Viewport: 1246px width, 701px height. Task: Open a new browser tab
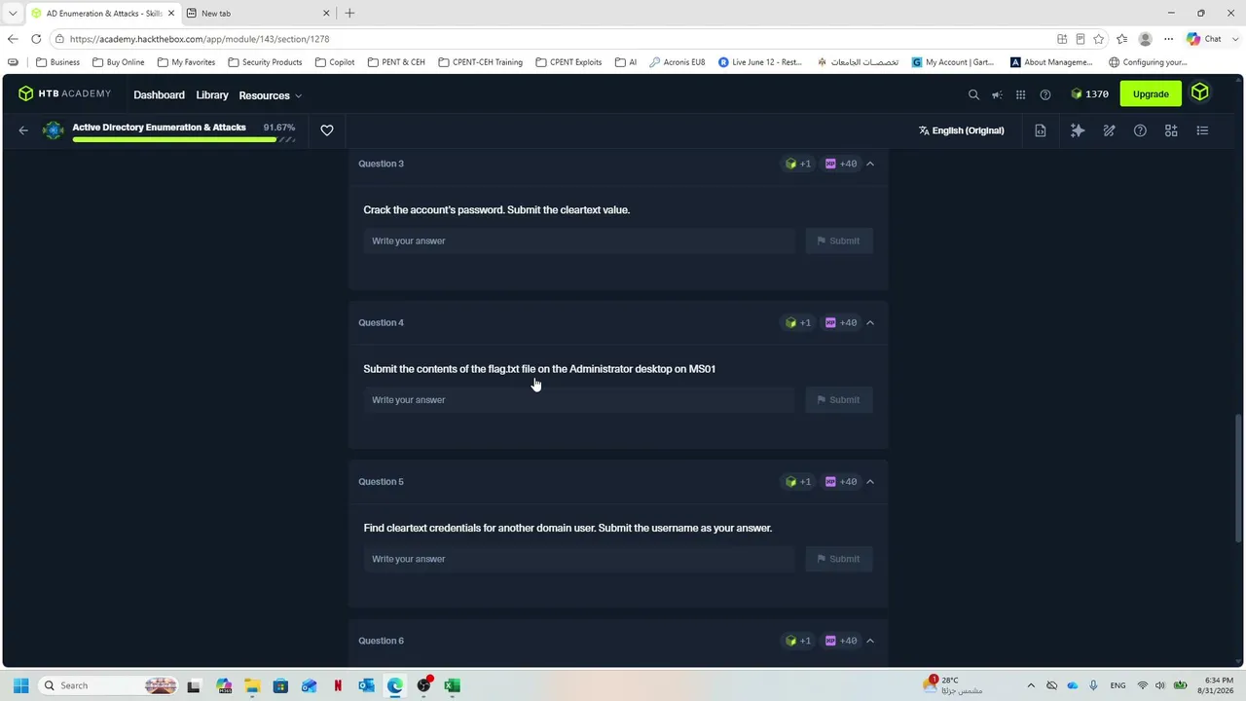click(349, 14)
